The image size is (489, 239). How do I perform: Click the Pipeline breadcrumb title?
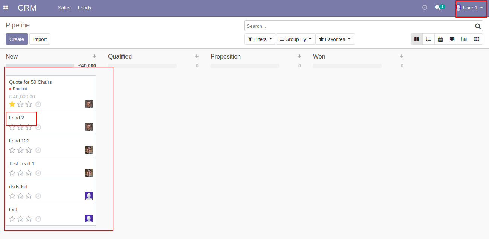click(18, 25)
